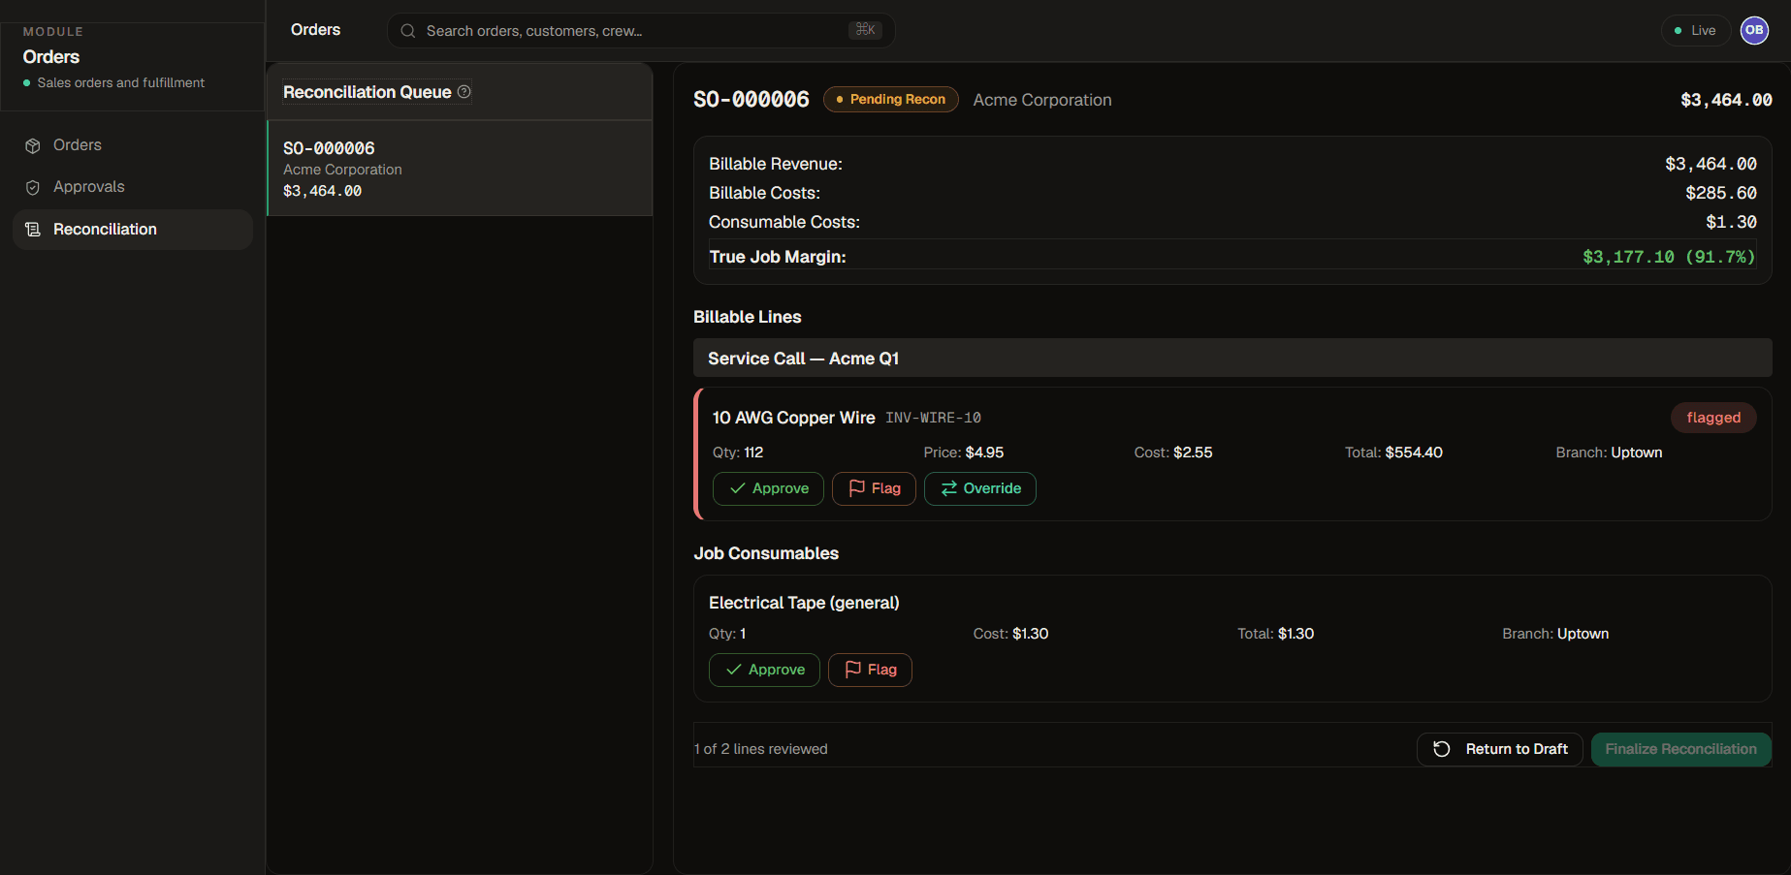Image resolution: width=1791 pixels, height=875 pixels.
Task: Flag the 10 AWG Copper Wire line
Action: coord(874,488)
